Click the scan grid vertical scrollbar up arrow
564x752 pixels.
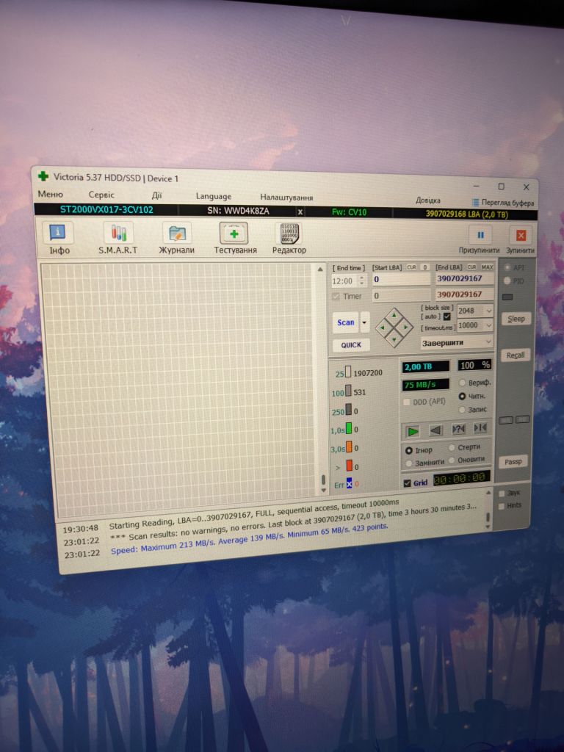(320, 270)
